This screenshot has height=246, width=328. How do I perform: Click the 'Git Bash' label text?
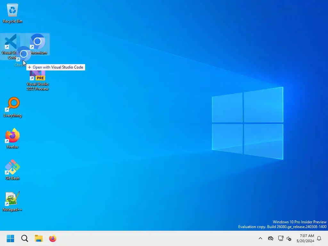point(12,178)
